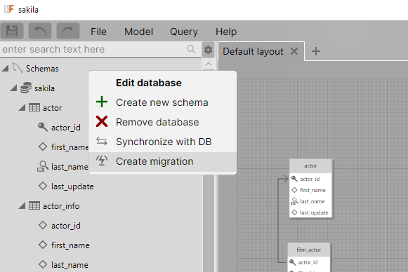Collapse the Schemas tree node
Image resolution: width=408 pixels, height=272 pixels.
pyautogui.click(x=5, y=68)
